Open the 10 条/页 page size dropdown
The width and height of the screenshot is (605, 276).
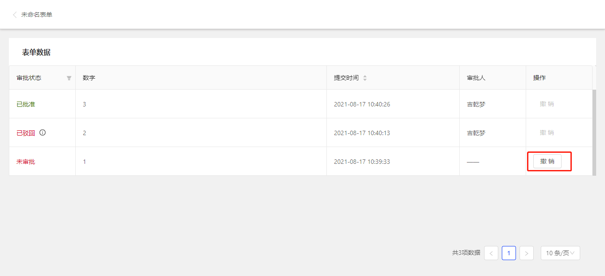point(560,253)
